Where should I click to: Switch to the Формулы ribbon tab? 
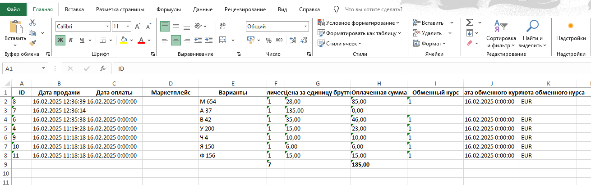point(169,9)
